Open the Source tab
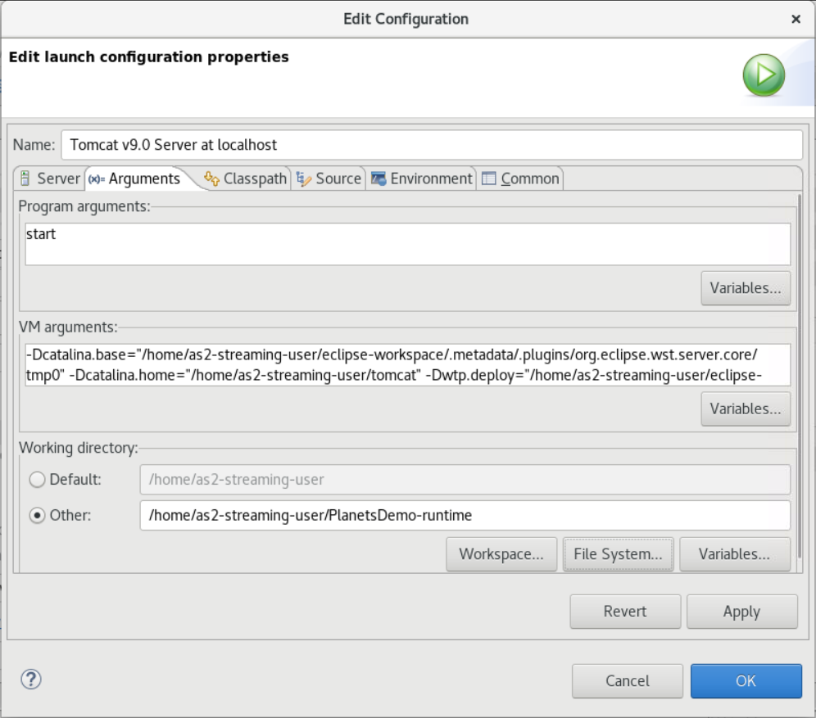 (x=329, y=178)
